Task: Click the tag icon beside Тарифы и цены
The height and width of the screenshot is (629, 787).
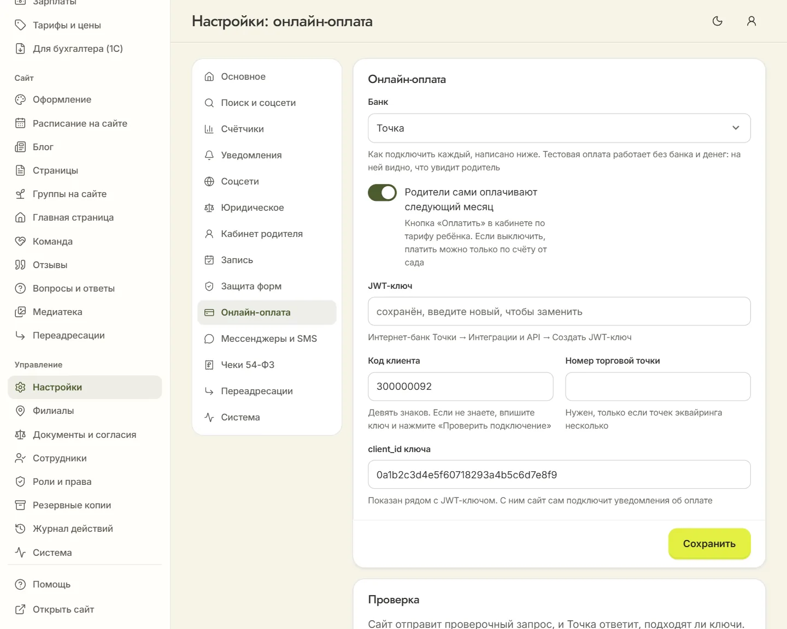Action: 20,25
